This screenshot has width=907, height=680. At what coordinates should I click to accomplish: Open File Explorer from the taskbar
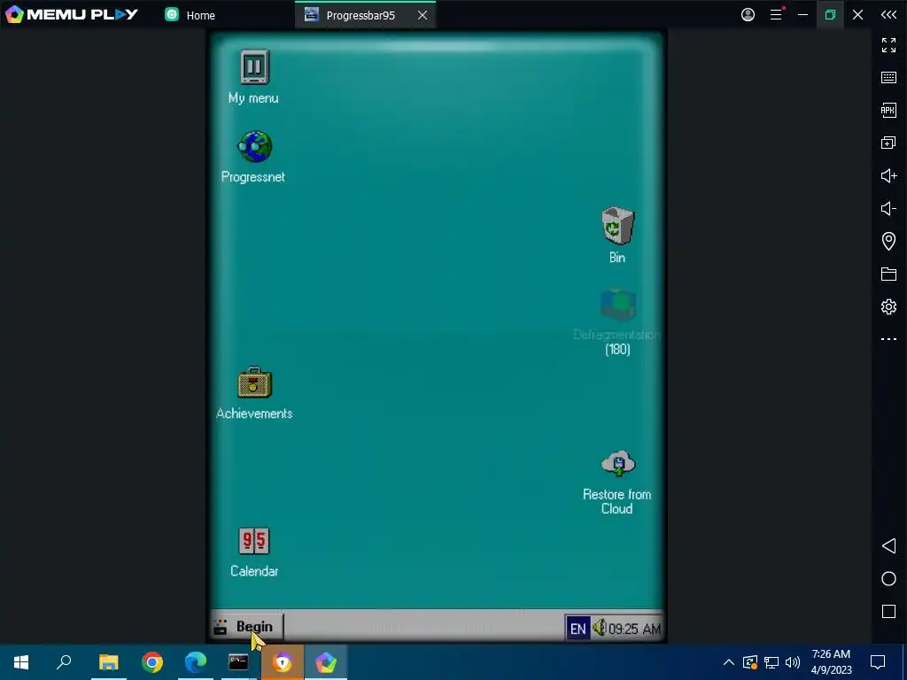coord(108,662)
